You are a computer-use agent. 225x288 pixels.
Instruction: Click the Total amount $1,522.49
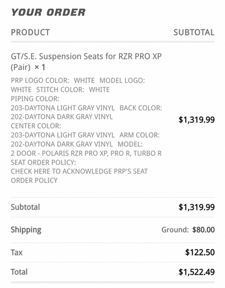coord(197,272)
